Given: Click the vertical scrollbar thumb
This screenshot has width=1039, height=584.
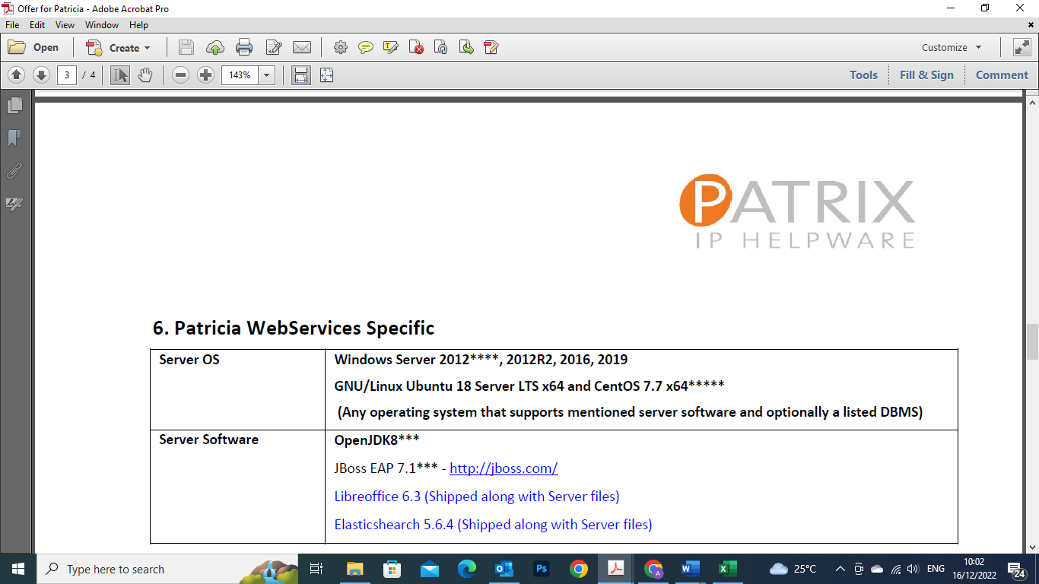Looking at the screenshot, I should pyautogui.click(x=1032, y=342).
